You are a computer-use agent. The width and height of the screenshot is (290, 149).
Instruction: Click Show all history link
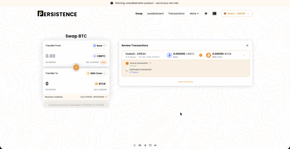185,82
